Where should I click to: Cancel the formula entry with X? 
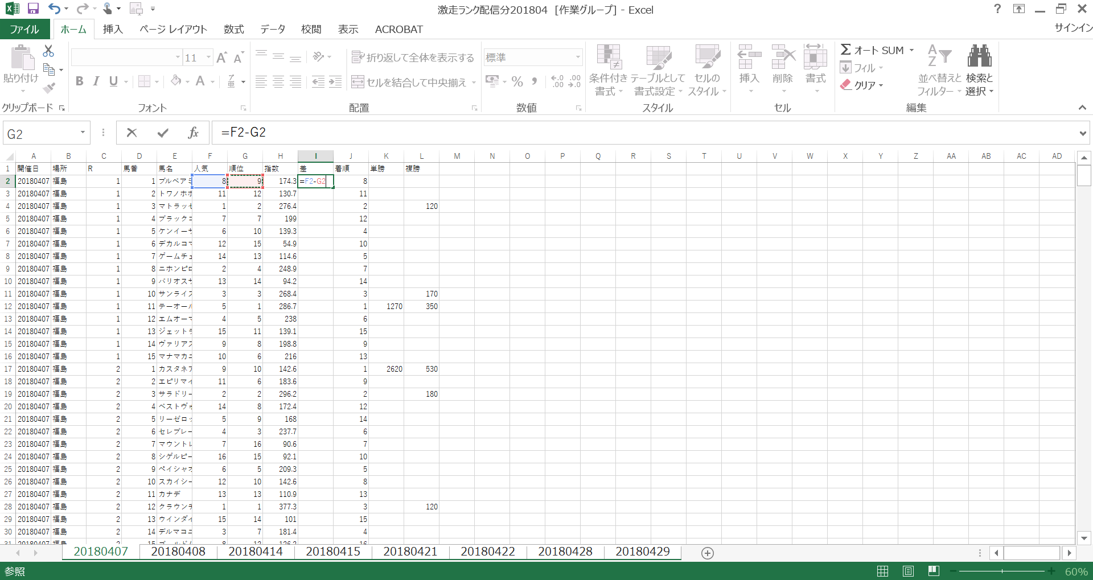tap(132, 133)
